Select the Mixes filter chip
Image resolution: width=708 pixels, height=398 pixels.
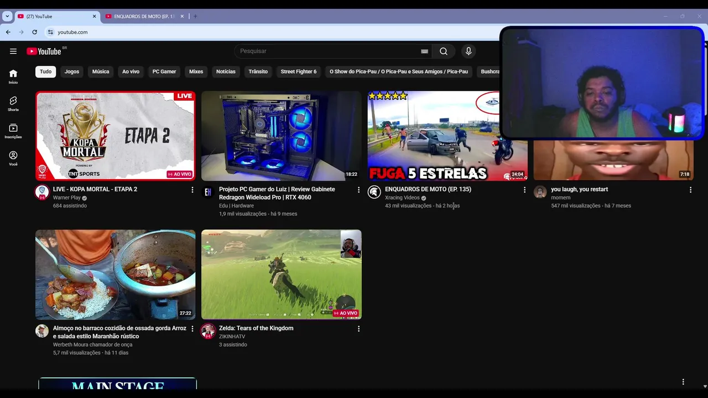click(x=196, y=71)
